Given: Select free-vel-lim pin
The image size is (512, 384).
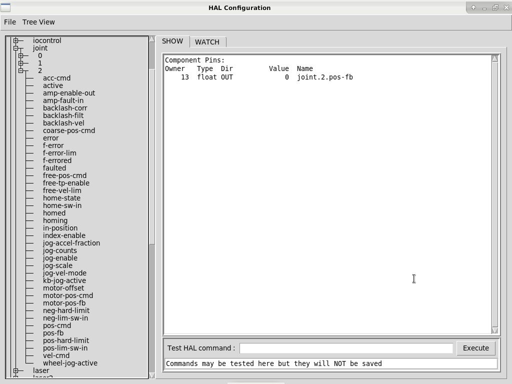Looking at the screenshot, I should (62, 190).
